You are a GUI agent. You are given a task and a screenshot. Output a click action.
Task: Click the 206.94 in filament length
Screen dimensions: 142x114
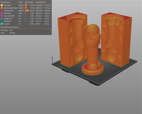click(39, 13)
